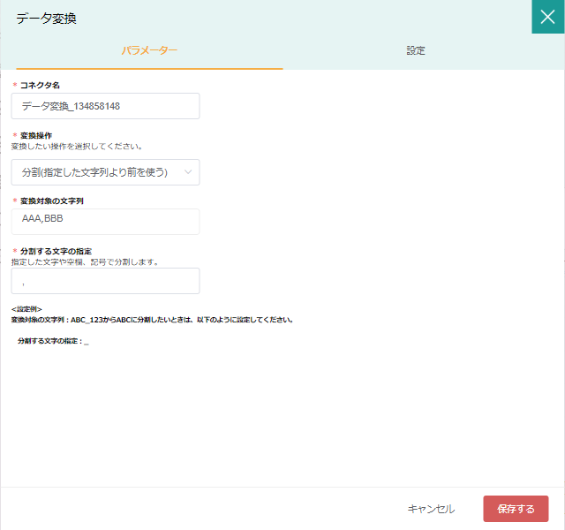Switch to the パラメーター tab

(x=149, y=50)
